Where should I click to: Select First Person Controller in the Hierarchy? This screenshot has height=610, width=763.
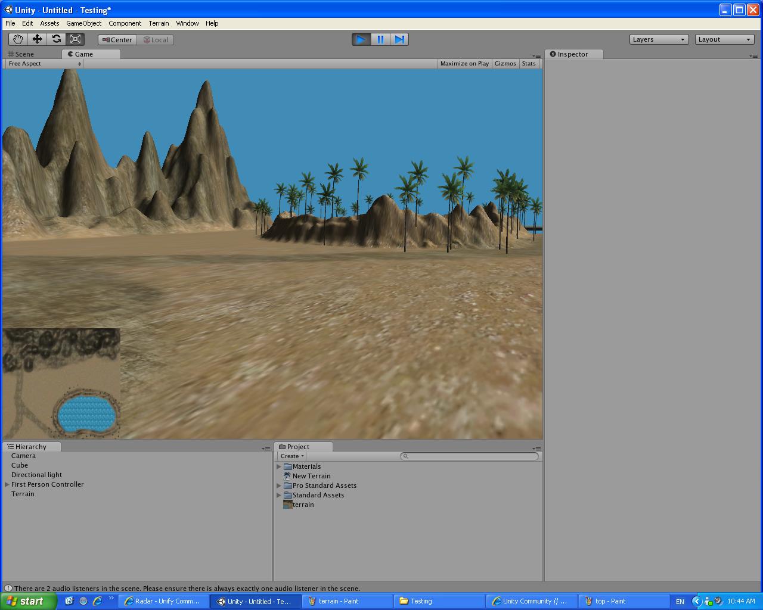[47, 484]
